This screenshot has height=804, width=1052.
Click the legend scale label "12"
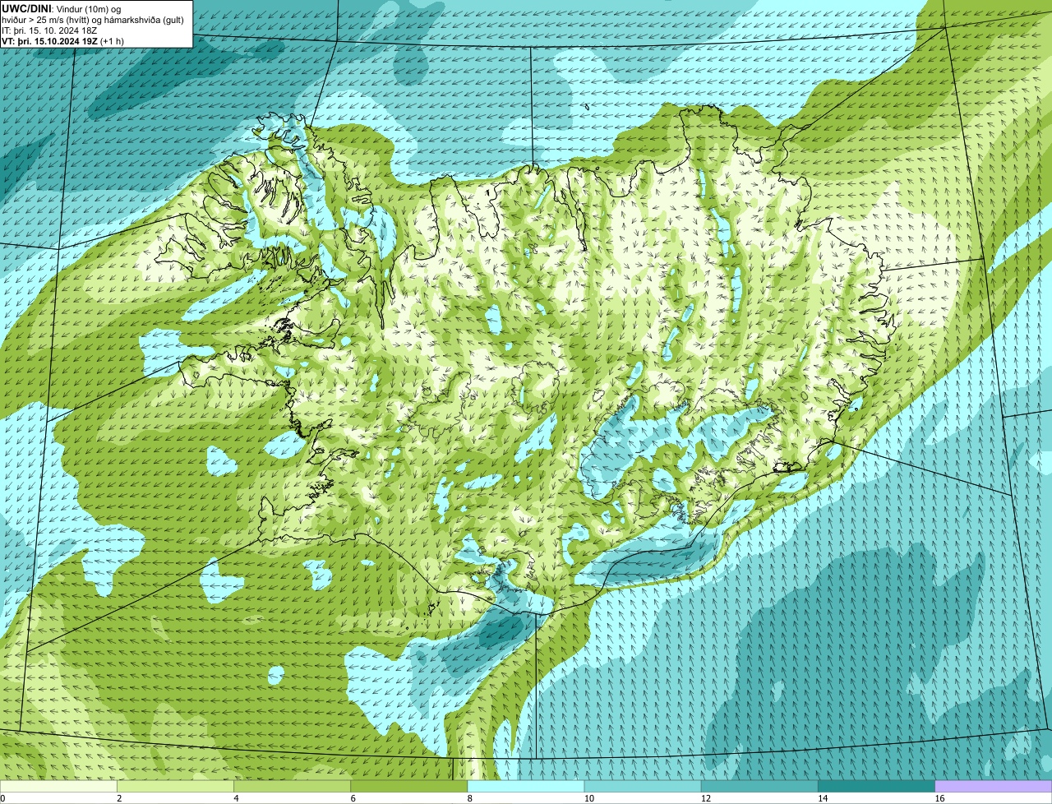click(706, 798)
